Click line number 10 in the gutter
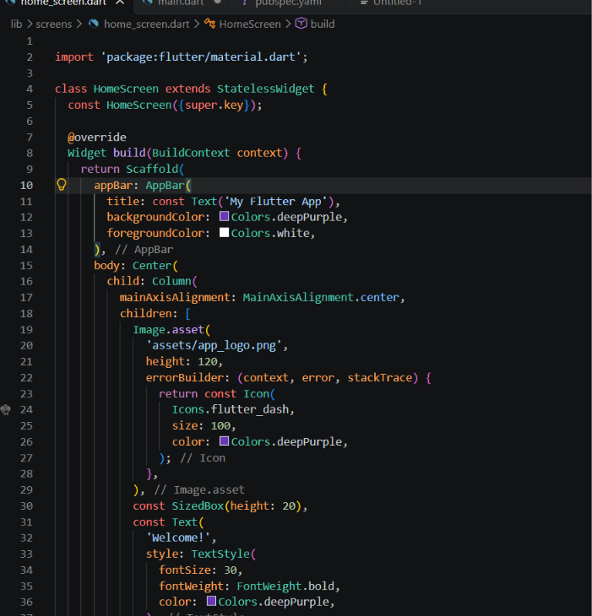The image size is (592, 616). [x=26, y=185]
